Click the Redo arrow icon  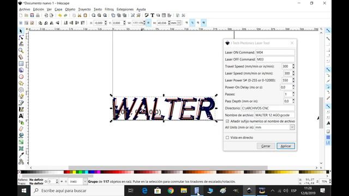pos(65,15)
